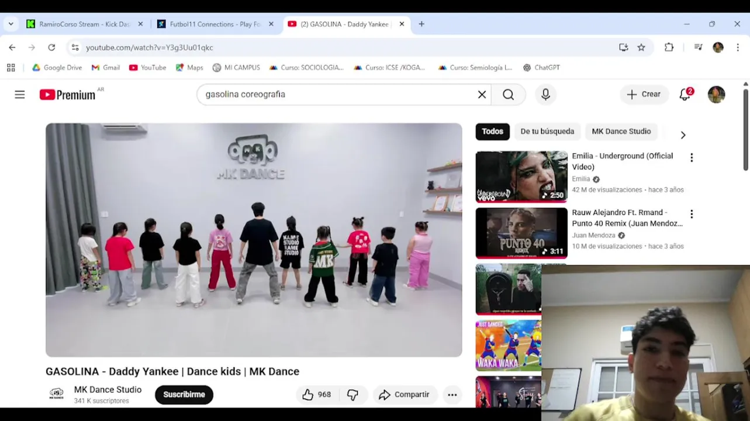Open the Juan Mendoza channel name
750x421 pixels.
(593, 236)
